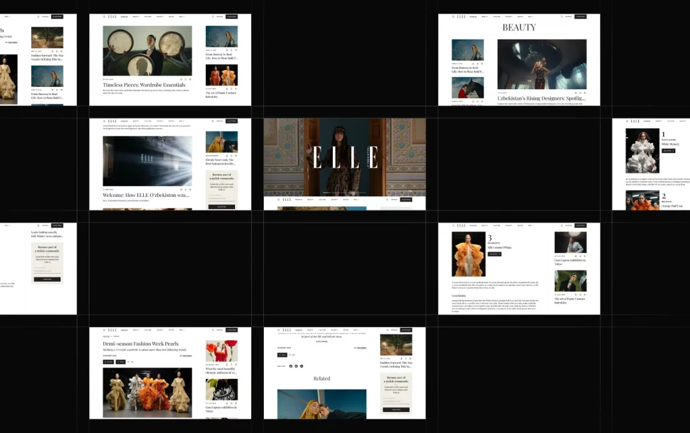Open drum performers image in Timeless Pieces article
Screen dimensions: 690x433
pos(148,50)
